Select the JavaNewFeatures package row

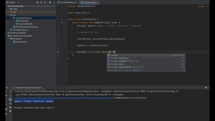(x=31, y=18)
